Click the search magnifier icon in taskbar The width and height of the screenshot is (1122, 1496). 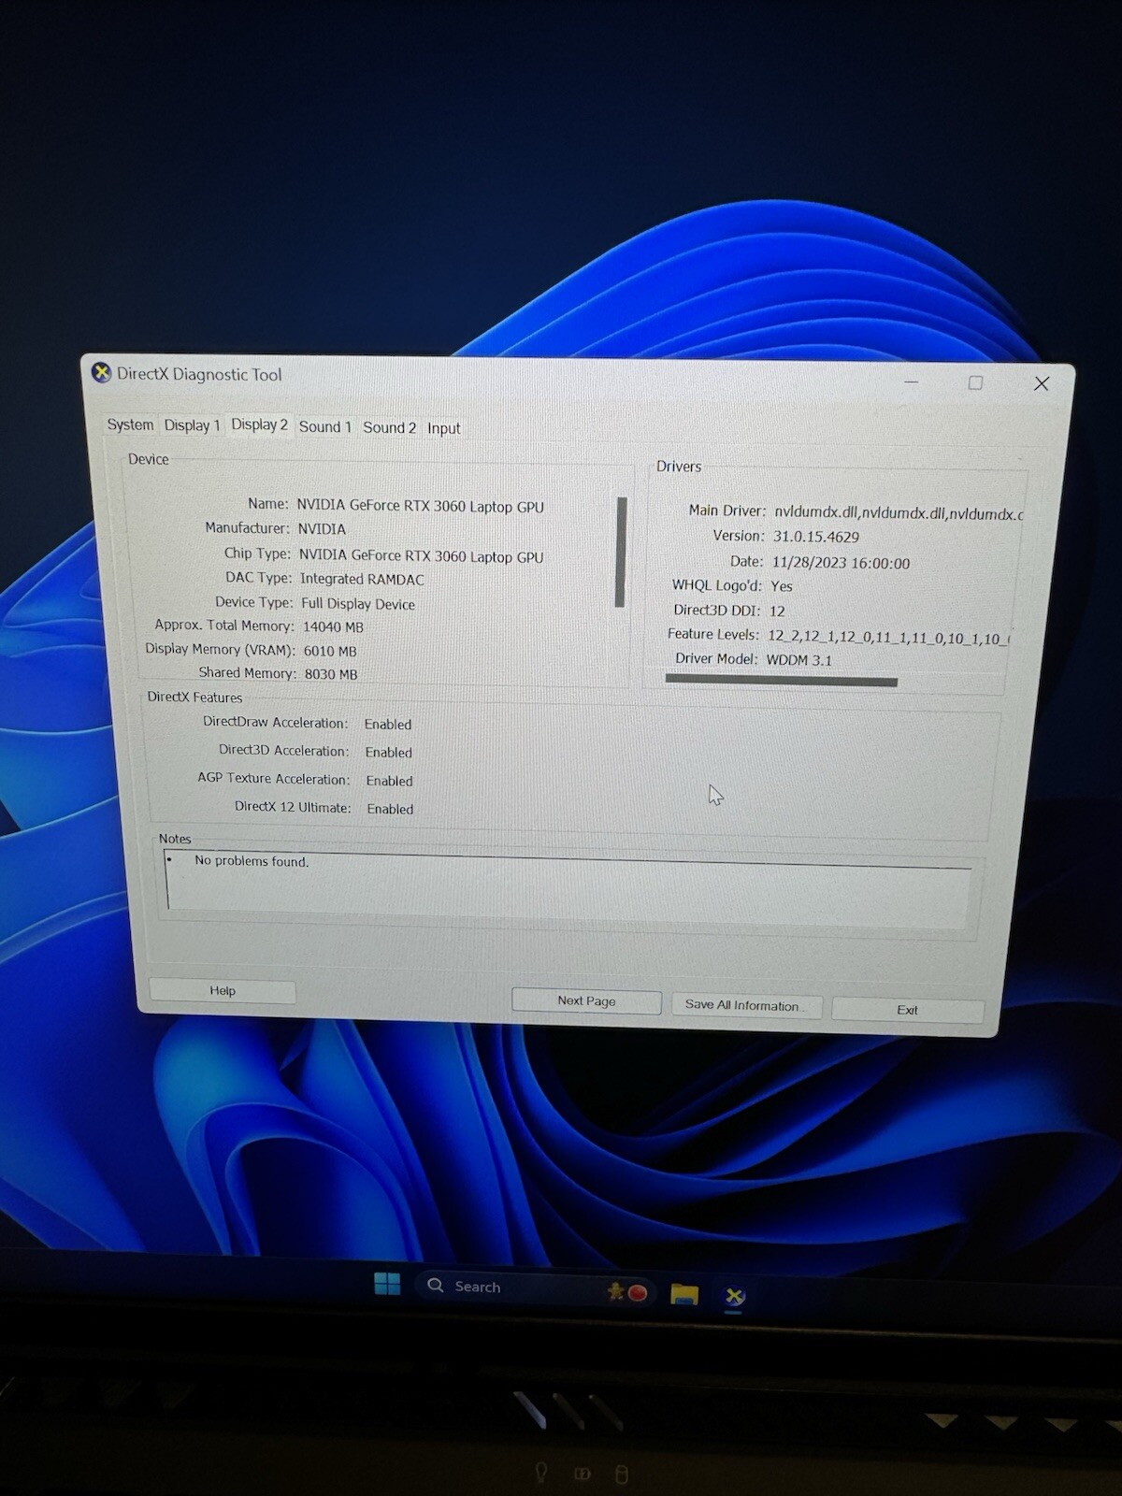435,1286
